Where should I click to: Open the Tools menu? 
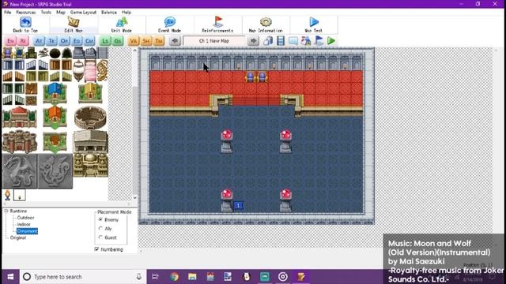(46, 13)
